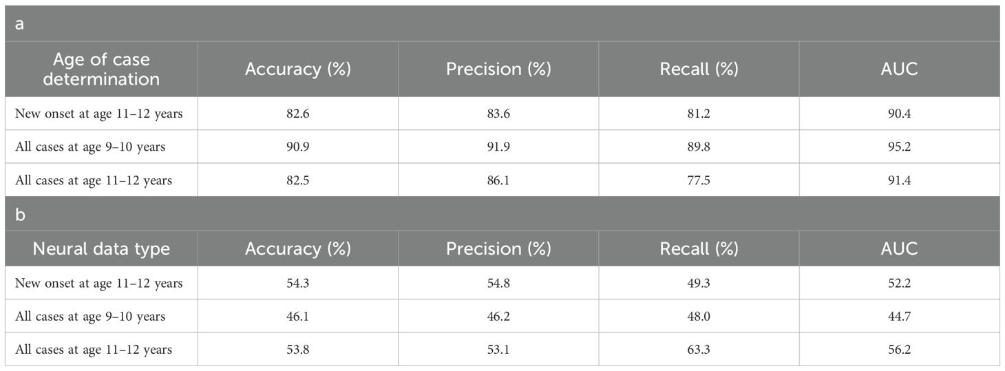Click the section 'b' title bar
This screenshot has width=1005, height=371.
(502, 213)
